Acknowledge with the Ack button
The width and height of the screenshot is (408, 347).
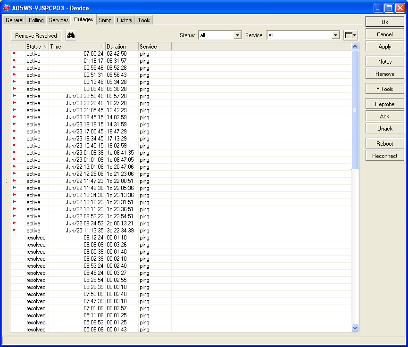[x=384, y=116]
